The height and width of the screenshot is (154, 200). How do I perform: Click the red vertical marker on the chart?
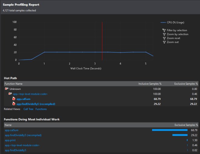pos(102,41)
